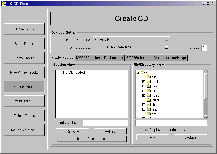
Task: Select the 'home' directory name
Action: click(156, 96)
